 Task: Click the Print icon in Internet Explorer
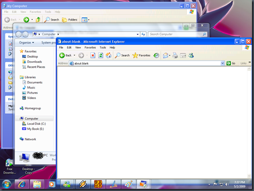(175, 55)
